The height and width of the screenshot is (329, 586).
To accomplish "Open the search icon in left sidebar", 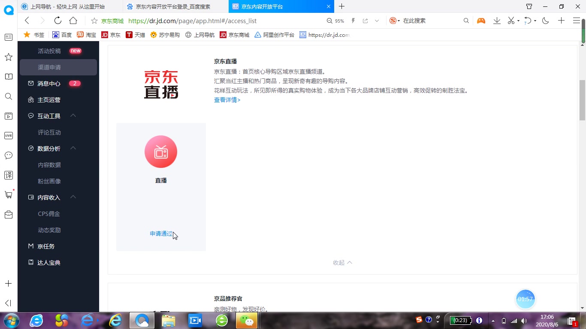I will click(9, 96).
